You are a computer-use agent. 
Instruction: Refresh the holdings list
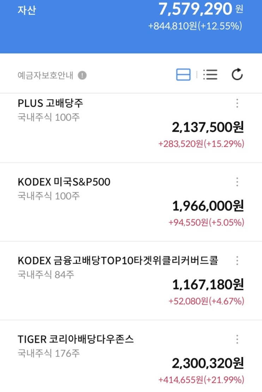(x=237, y=75)
